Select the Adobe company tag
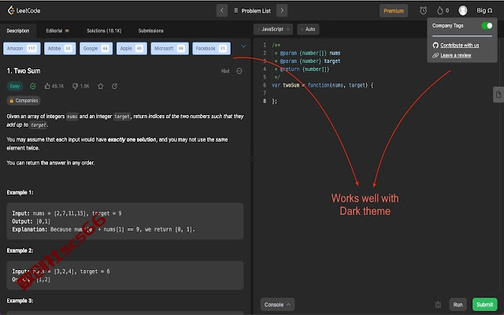 [60, 49]
